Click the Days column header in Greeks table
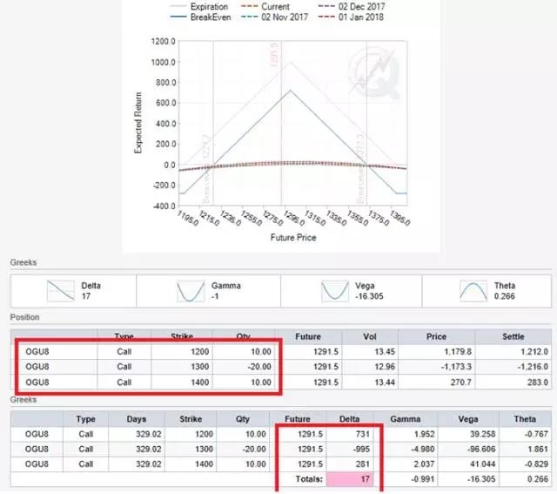Image resolution: width=557 pixels, height=494 pixels. pyautogui.click(x=137, y=419)
